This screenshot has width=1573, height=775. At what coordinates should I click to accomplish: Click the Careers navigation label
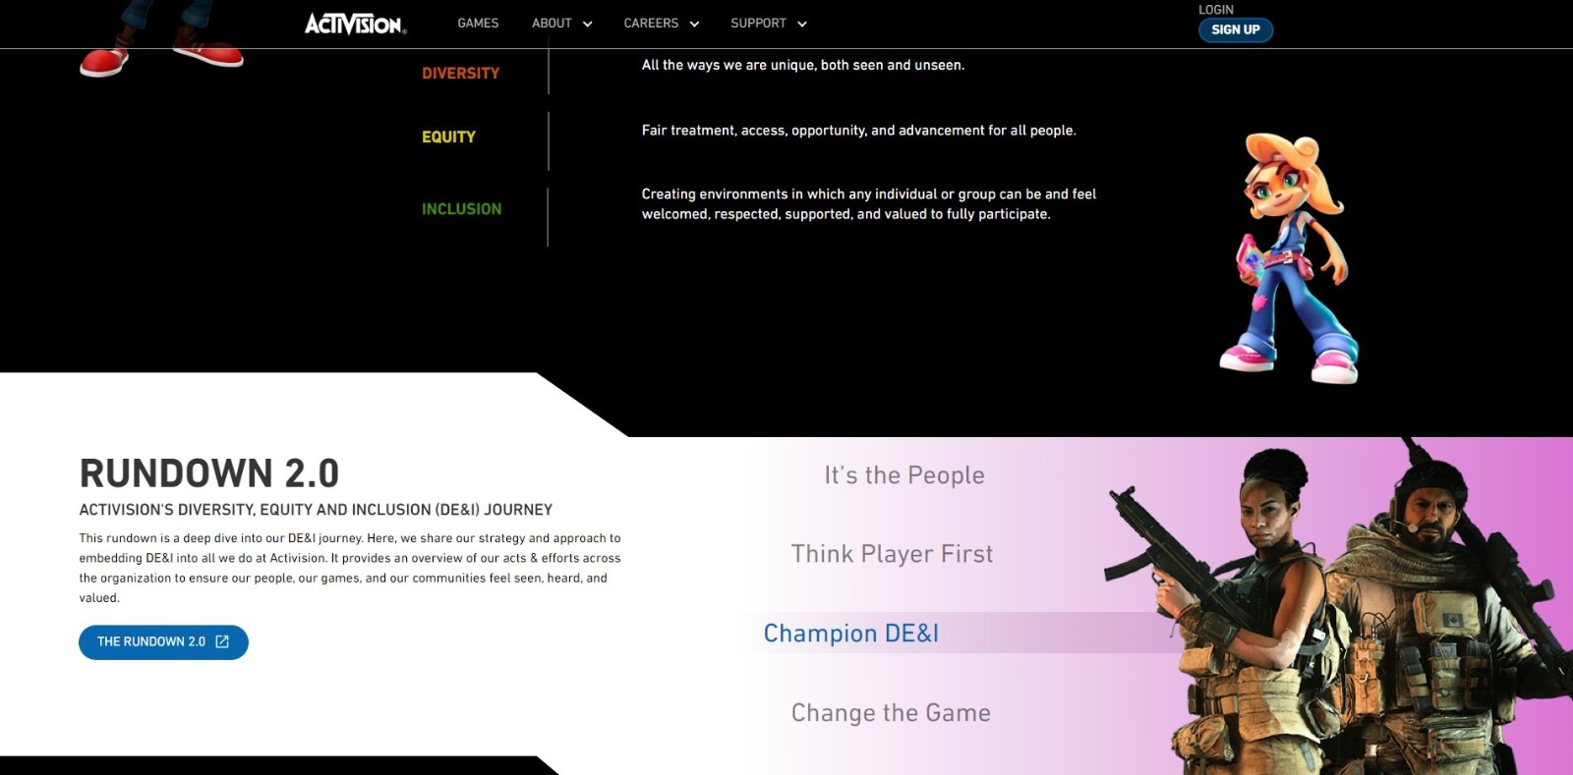click(650, 24)
